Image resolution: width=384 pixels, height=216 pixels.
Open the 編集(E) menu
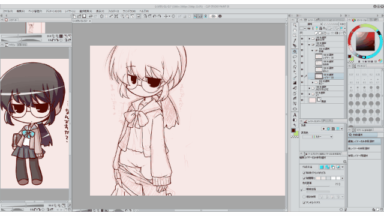tap(20, 11)
